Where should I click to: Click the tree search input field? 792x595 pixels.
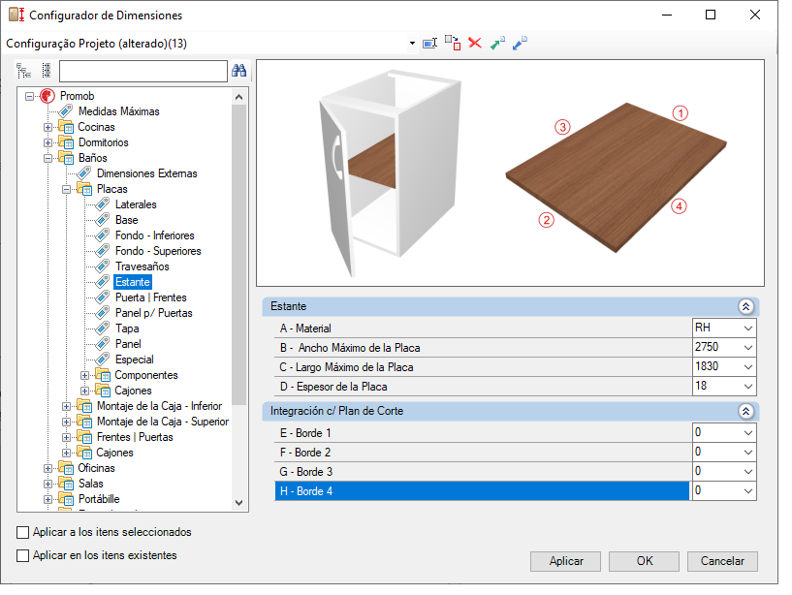click(x=143, y=71)
